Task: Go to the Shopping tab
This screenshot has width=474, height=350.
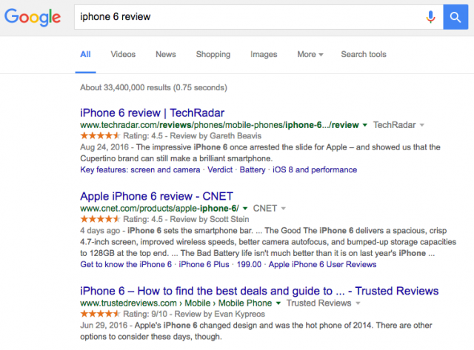Action: [213, 54]
